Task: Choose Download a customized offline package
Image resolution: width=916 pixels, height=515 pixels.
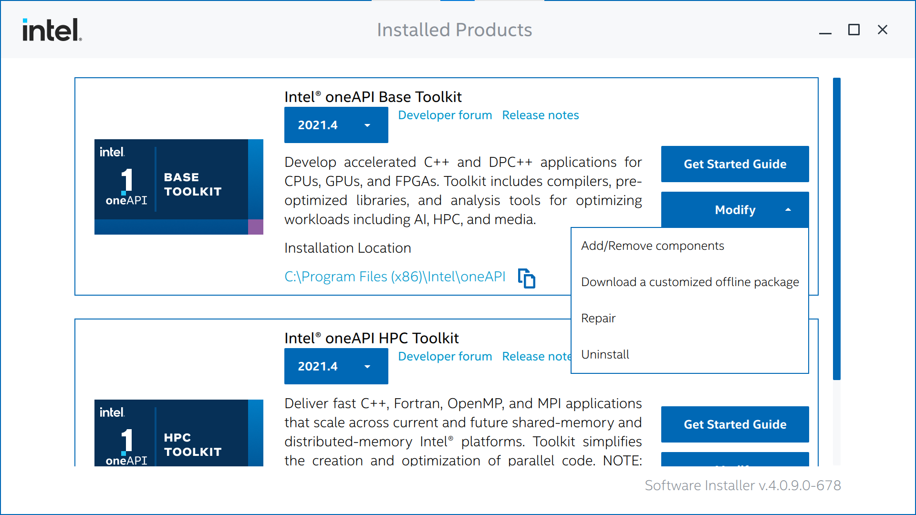Action: point(689,282)
